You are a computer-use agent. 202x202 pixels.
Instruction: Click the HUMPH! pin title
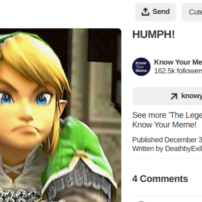point(153,34)
